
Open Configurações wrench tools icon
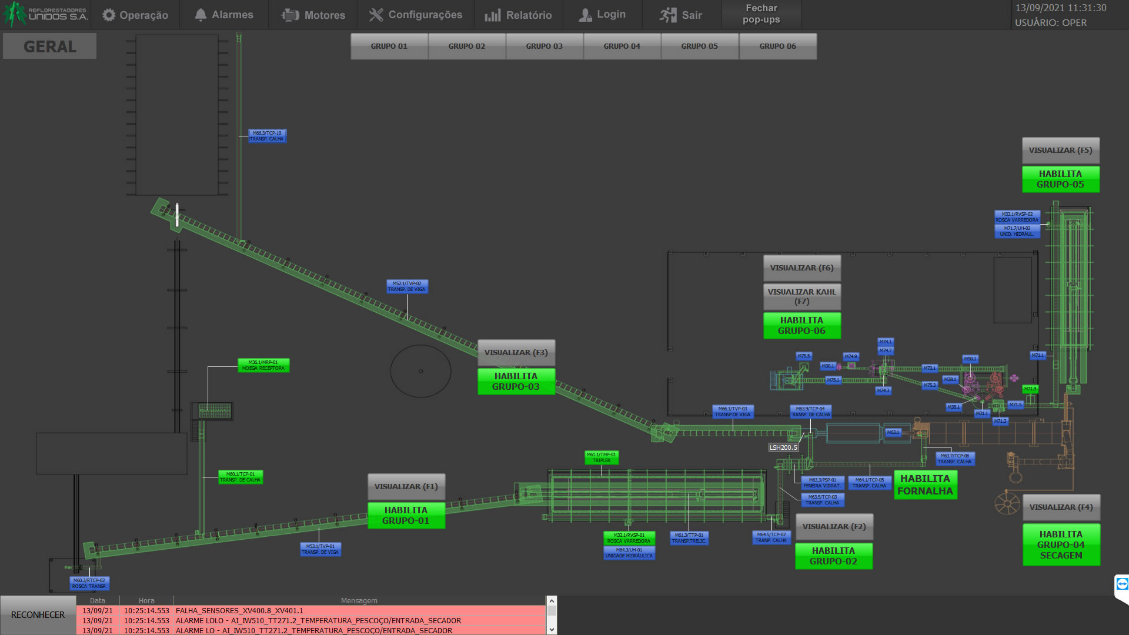coord(376,15)
